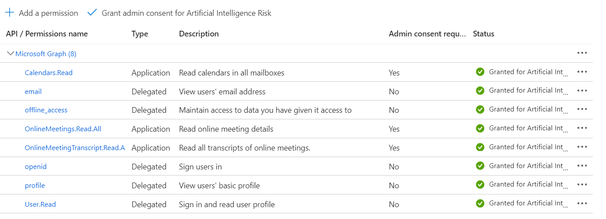Open the OnlineMeetingTranscript.Read.All permission link
The width and height of the screenshot is (606, 219).
coord(75,148)
